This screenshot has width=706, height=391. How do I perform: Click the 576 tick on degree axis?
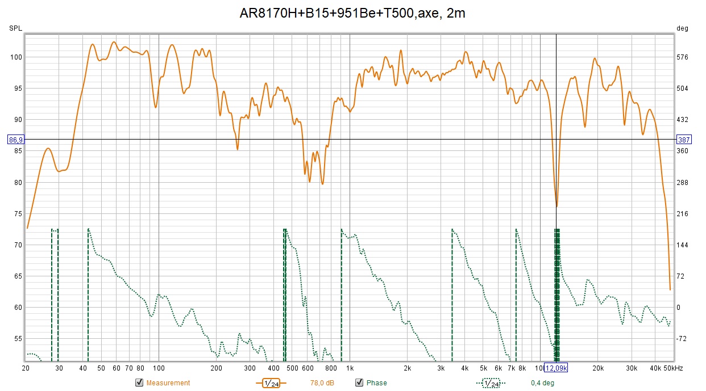(683, 57)
